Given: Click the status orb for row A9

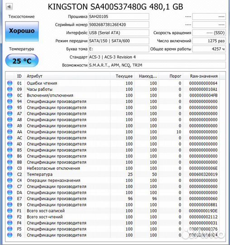Looking at the screenshot, I should click(10, 126).
